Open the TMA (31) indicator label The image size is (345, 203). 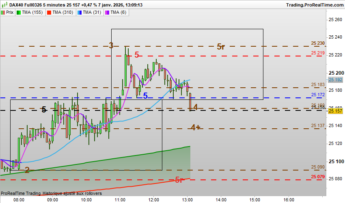point(90,12)
